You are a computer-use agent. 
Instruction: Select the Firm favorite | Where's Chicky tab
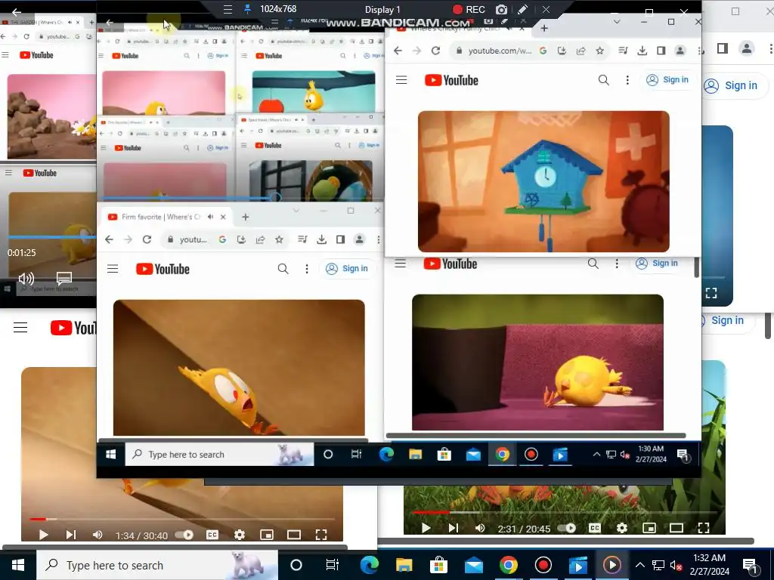[x=166, y=217]
